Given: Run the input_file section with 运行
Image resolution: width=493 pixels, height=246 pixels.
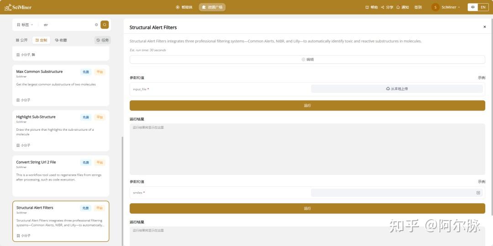Looking at the screenshot, I should click(x=307, y=105).
